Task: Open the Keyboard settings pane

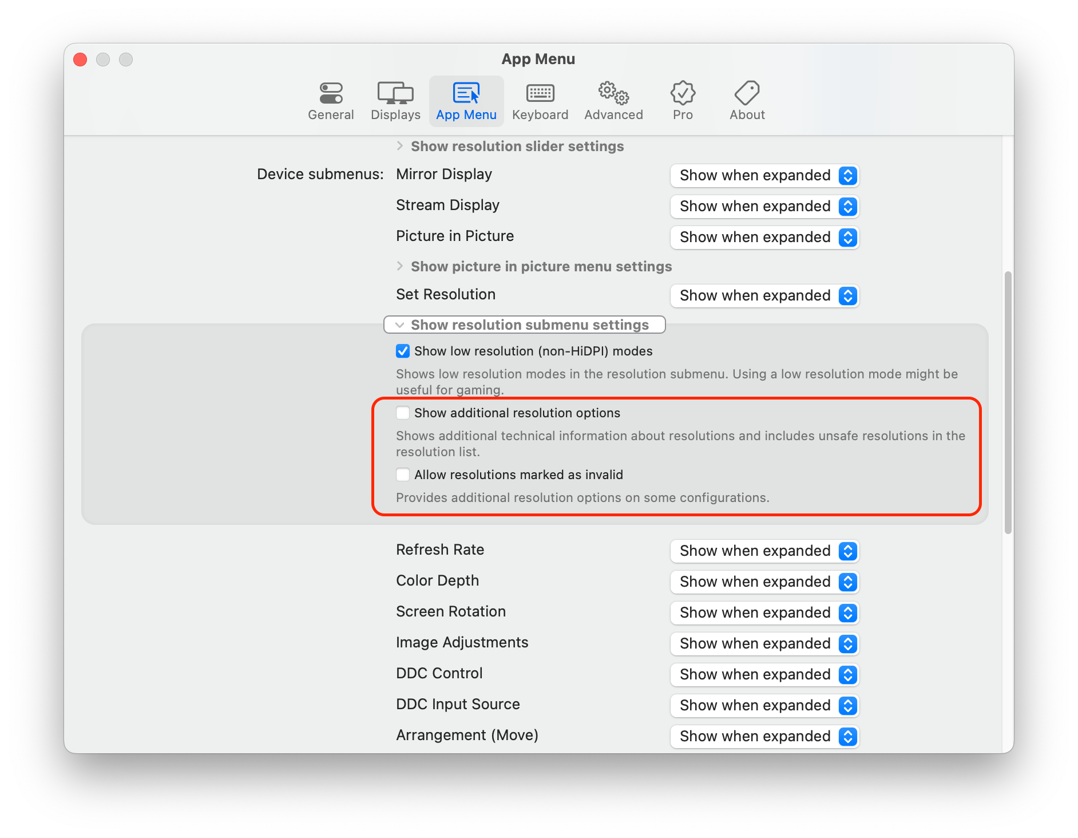Action: pos(540,101)
